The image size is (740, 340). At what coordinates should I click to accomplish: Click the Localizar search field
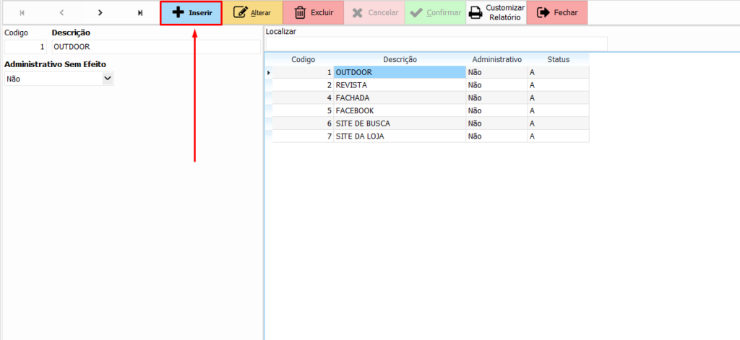(x=436, y=44)
